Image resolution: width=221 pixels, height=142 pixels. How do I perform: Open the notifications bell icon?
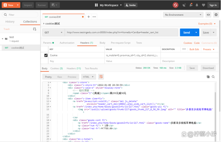pyautogui.click(x=197, y=5)
